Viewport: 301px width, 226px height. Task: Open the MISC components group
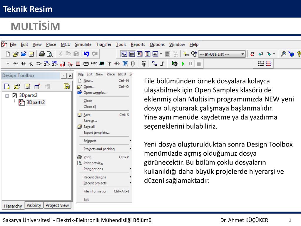tap(94, 64)
